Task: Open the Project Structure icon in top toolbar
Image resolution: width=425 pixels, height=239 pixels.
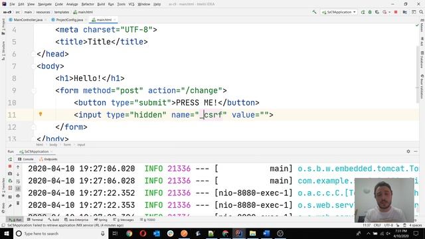Action: 404,12
